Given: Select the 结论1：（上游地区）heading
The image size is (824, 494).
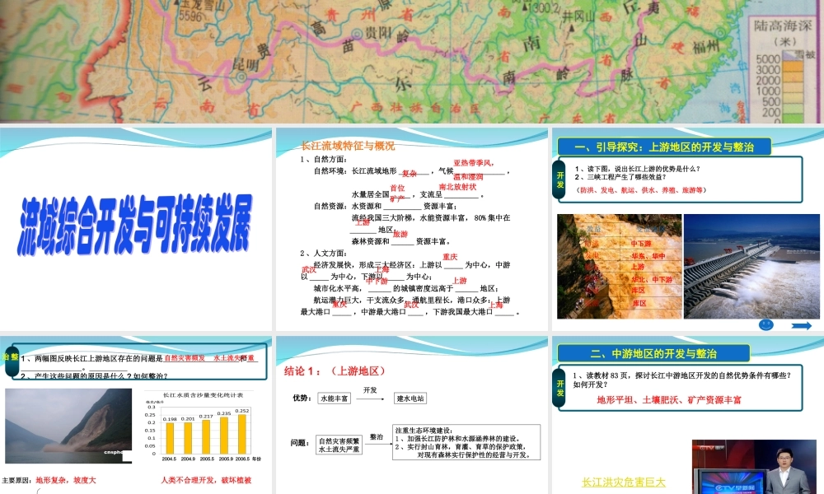Looking at the screenshot, I should click(x=336, y=371).
